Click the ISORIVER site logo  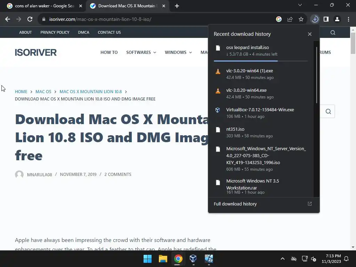36,52
